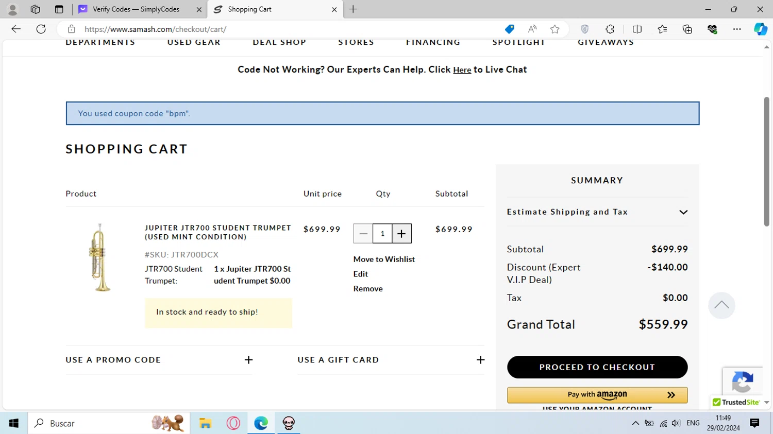The height and width of the screenshot is (434, 773).
Task: Reload the Shopping Cart page
Action: coord(41,29)
